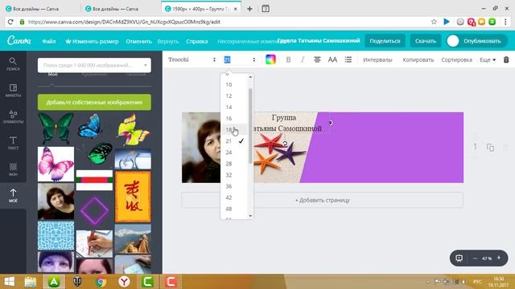The width and height of the screenshot is (515, 289).
Task: Click the copy page icon beside the canvas
Action: tap(490, 148)
